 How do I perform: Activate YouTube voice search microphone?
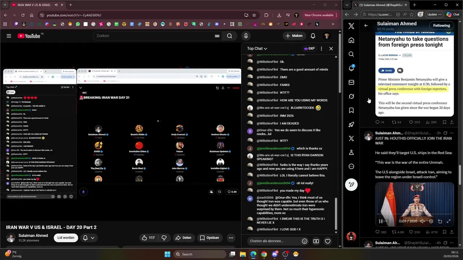tap(246, 36)
